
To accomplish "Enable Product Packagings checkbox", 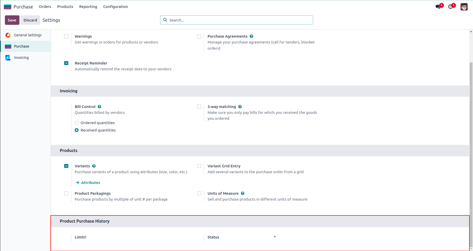I will coord(66,193).
